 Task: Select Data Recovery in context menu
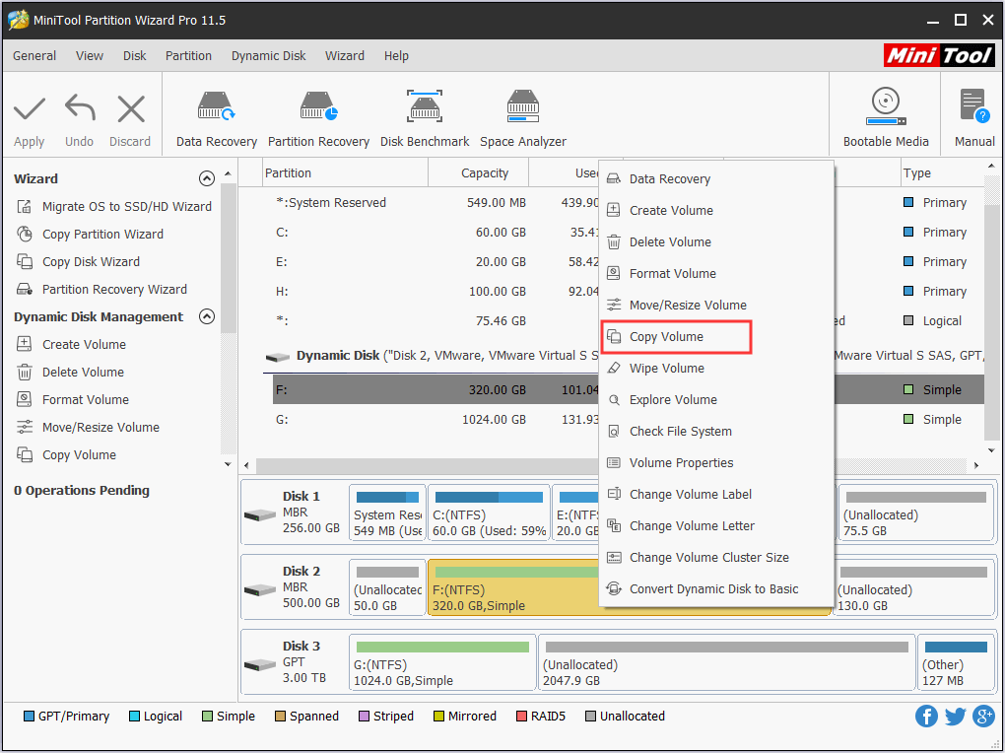716,179
